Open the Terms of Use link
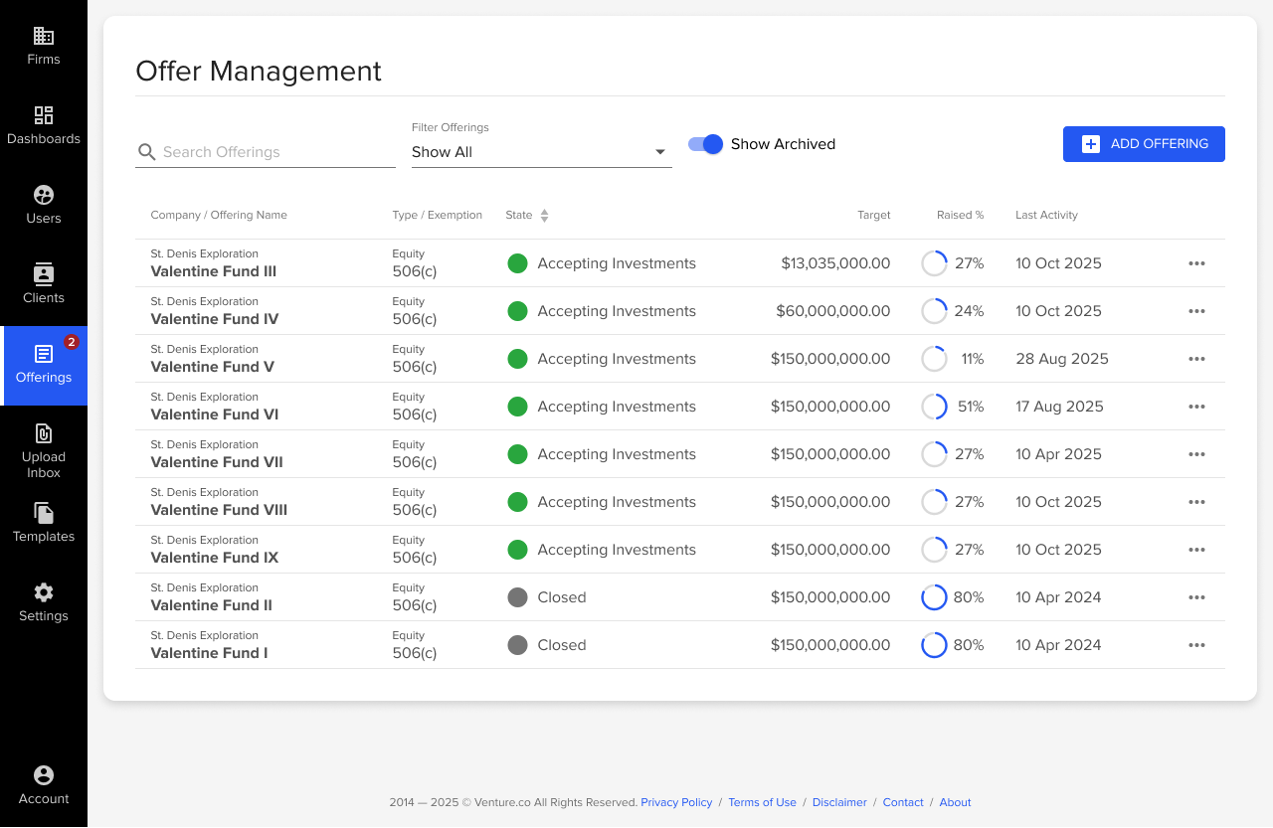The height and width of the screenshot is (828, 1273). coord(762,802)
